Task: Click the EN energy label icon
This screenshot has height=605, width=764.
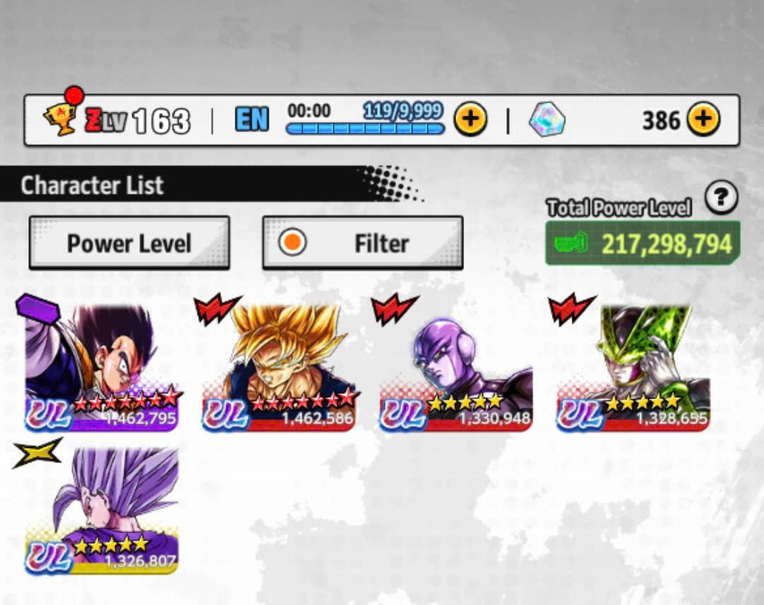Action: click(251, 119)
